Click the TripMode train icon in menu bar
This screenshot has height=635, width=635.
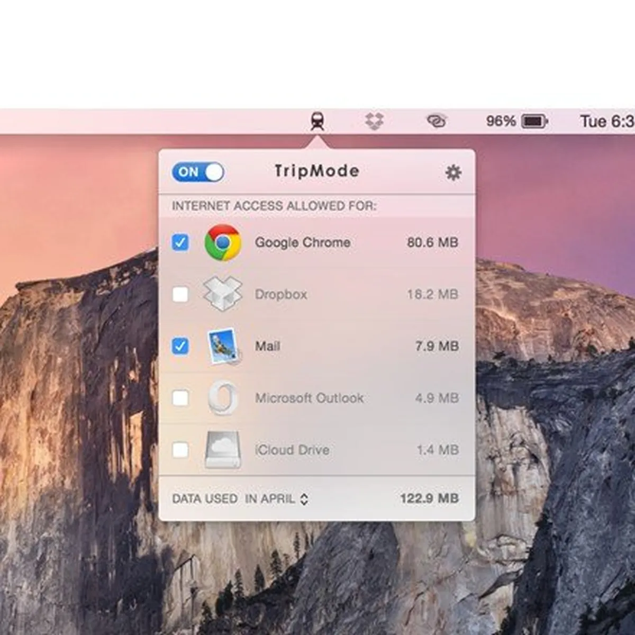317,122
